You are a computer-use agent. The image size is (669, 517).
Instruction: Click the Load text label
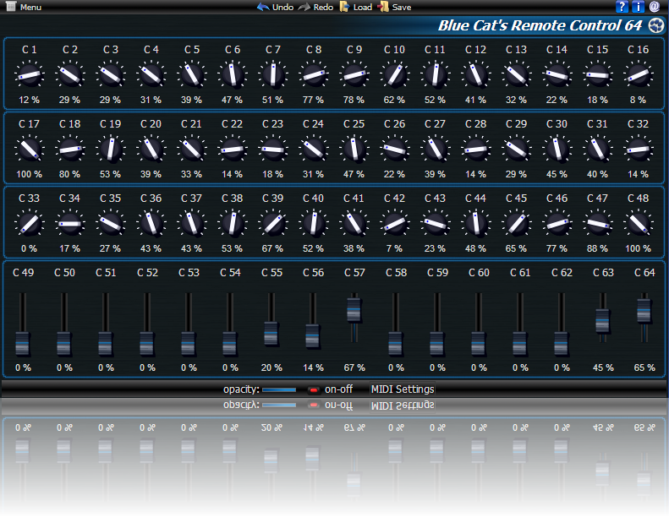point(363,8)
